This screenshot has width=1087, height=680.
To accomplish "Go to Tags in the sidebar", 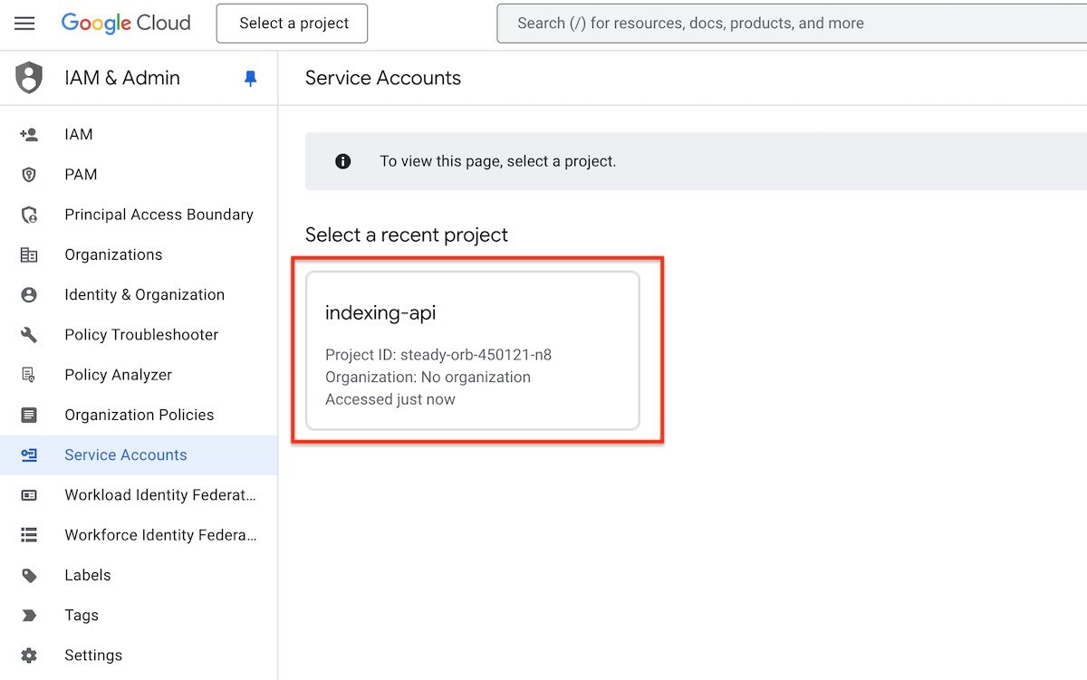I will pyautogui.click(x=82, y=615).
